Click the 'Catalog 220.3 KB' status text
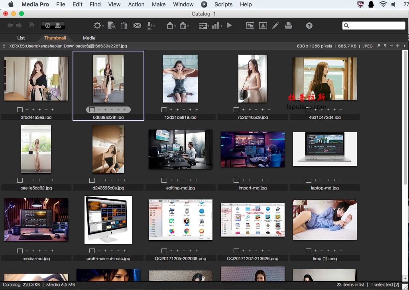The height and width of the screenshot is (290, 409). tap(22, 284)
